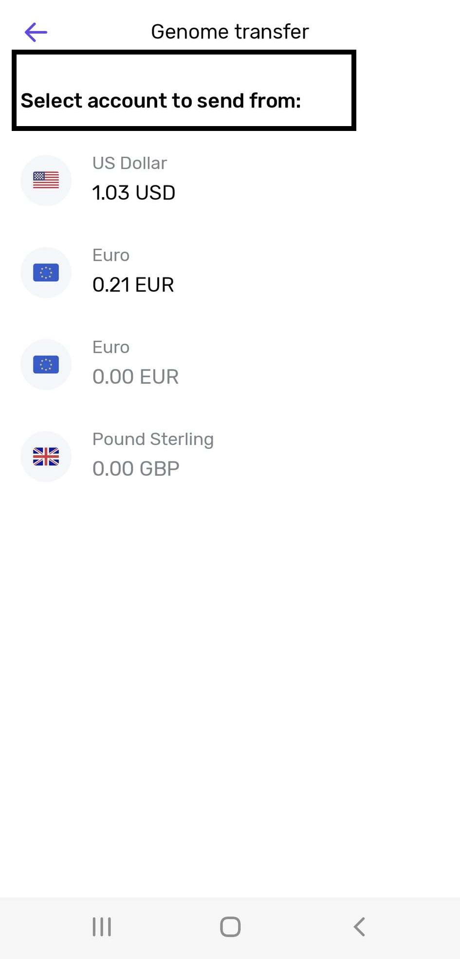The image size is (460, 959).
Task: Tap the US Dollar account label
Action: (129, 163)
